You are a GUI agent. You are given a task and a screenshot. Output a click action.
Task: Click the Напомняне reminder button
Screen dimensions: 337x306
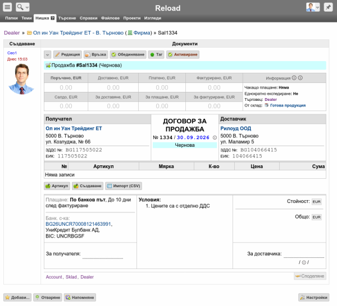click(x=80, y=298)
